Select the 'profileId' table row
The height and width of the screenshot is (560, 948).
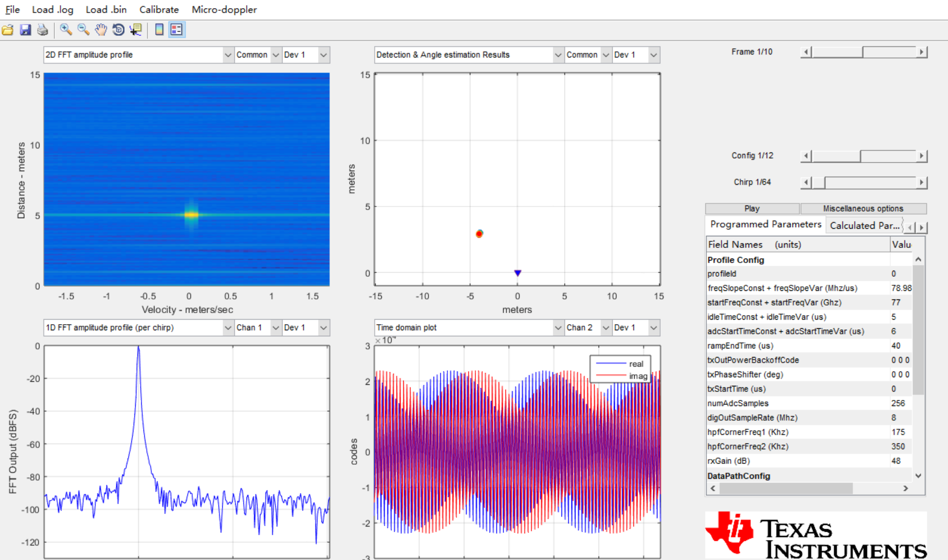809,274
